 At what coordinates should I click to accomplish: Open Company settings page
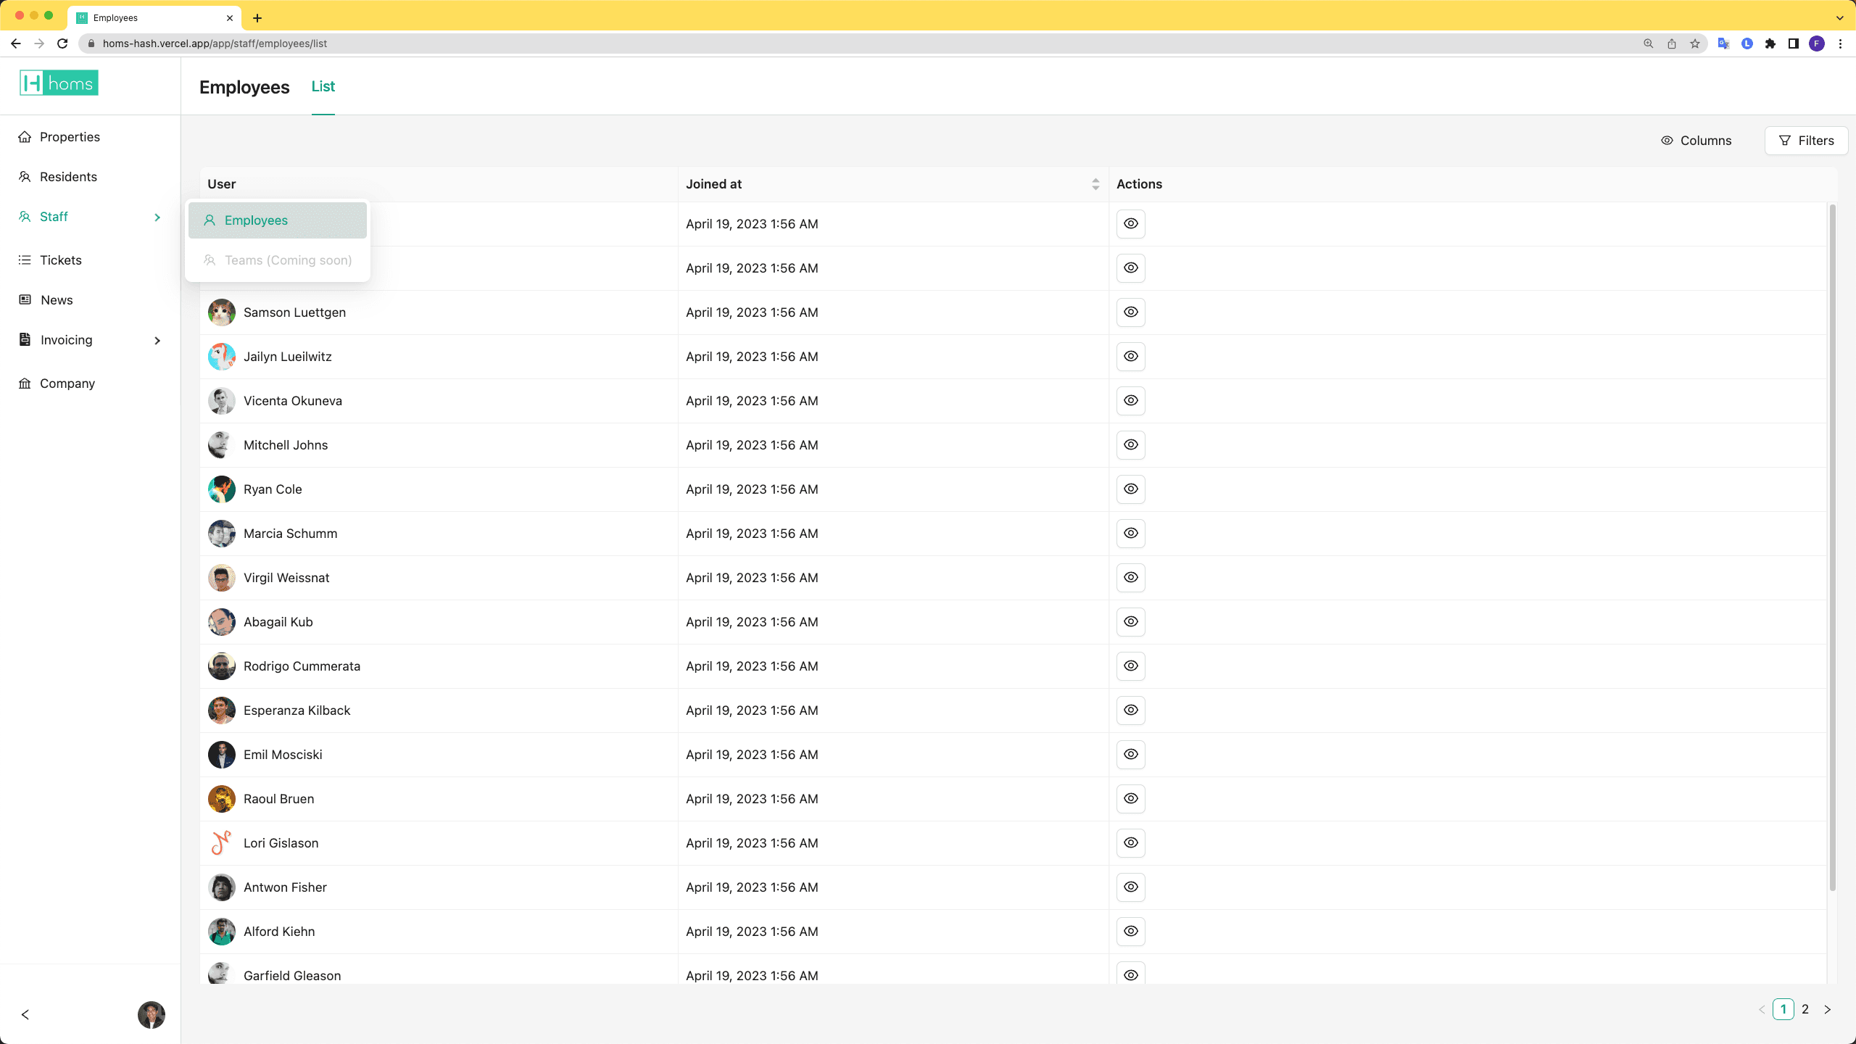click(x=67, y=384)
